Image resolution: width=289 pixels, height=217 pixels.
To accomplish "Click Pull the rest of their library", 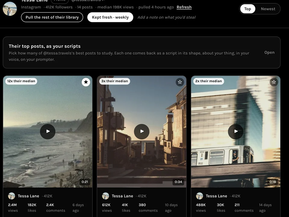I will [x=52, y=17].
